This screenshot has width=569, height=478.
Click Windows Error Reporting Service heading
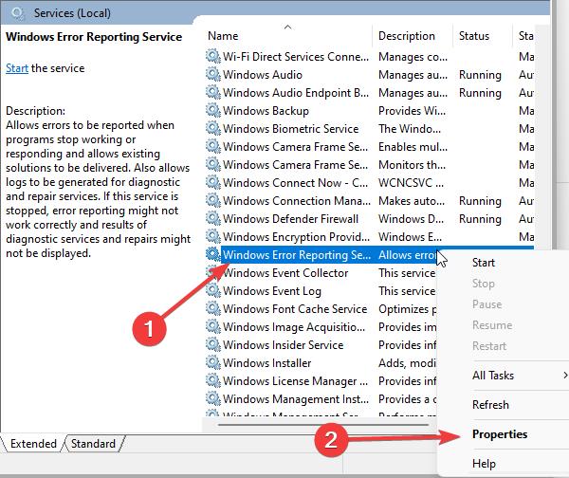(x=94, y=37)
